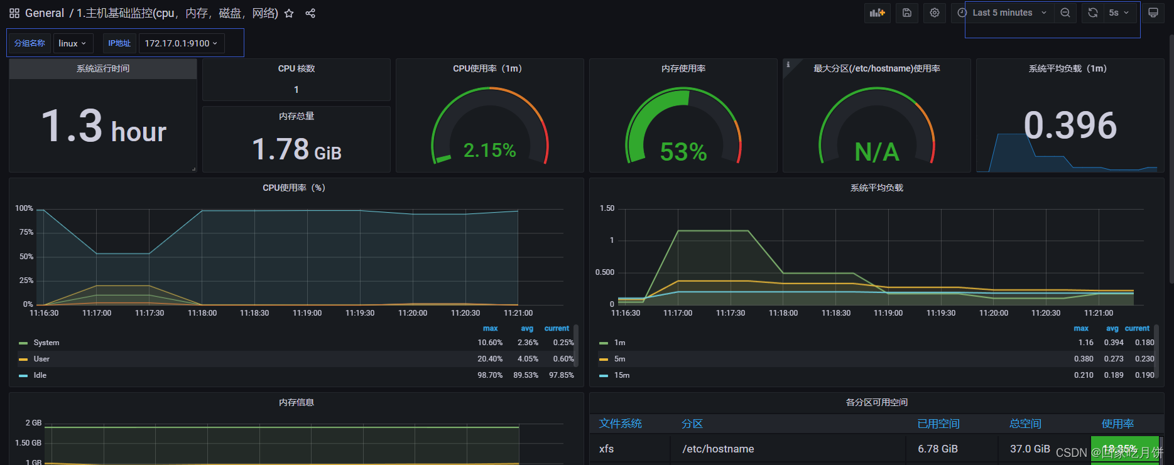Click the N/A partition gauge value
The width and height of the screenshot is (1174, 465).
click(x=877, y=152)
